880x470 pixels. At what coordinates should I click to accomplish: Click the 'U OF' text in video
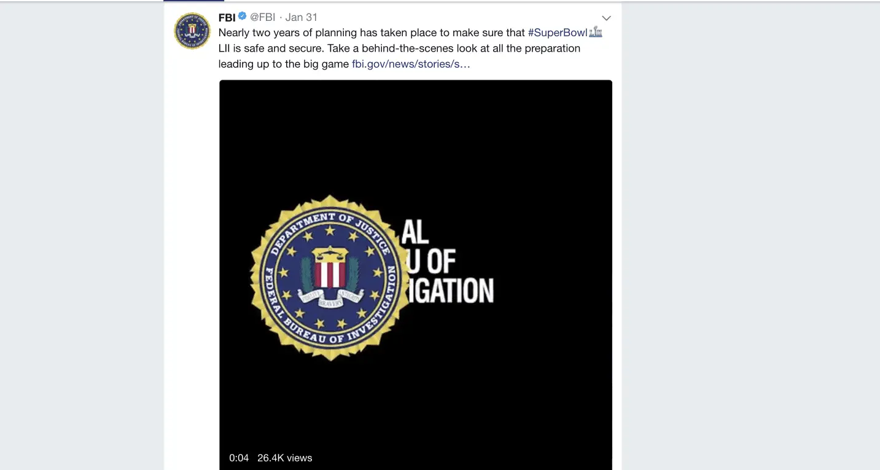click(433, 262)
